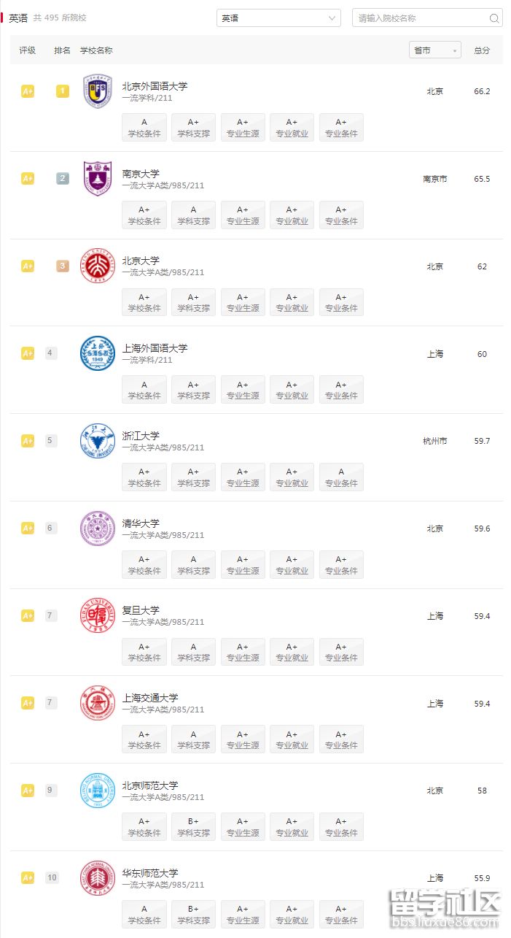Open 华东师范大学 school name link

150,873
